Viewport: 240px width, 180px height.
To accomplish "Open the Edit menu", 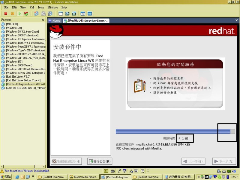I will coord(14,7).
